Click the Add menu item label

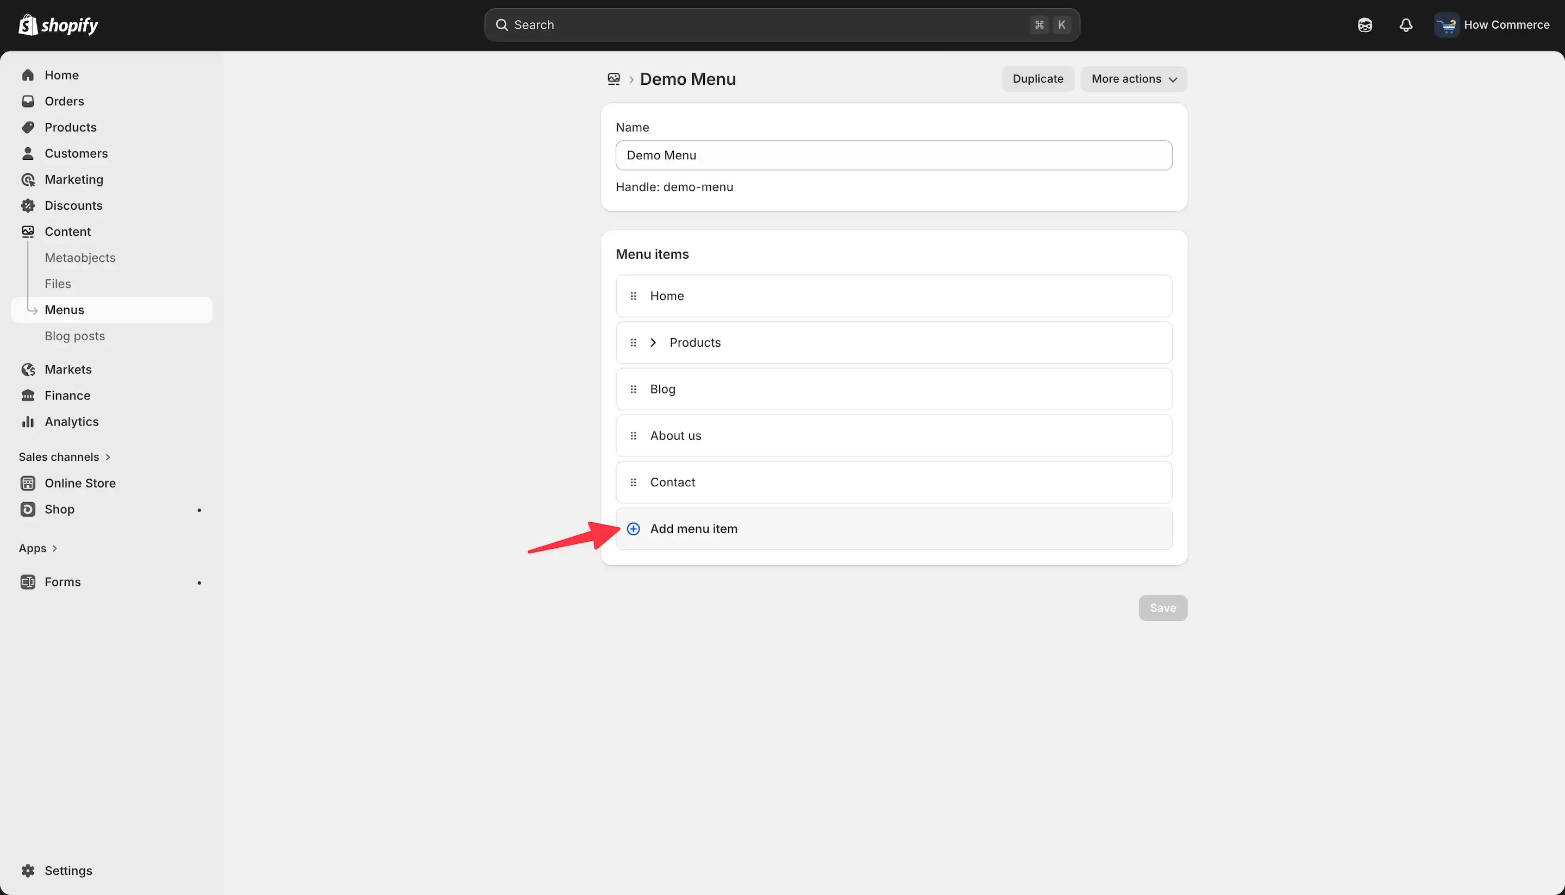[693, 529]
